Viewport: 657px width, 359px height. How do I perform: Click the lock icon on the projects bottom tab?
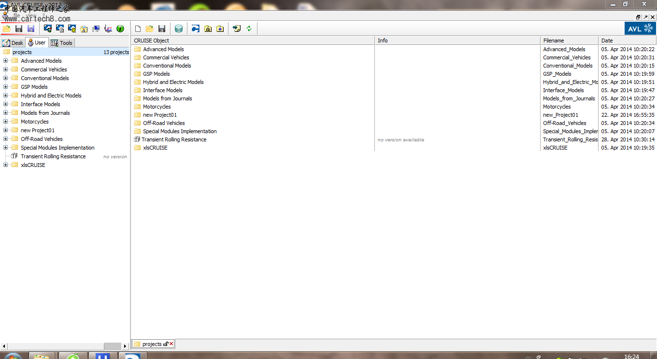point(166,344)
